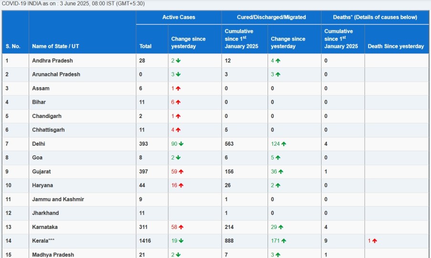Viewport: 431px width, 258px height.
Task: Click the green up arrow beside Kerala's 171
Action: pos(283,241)
